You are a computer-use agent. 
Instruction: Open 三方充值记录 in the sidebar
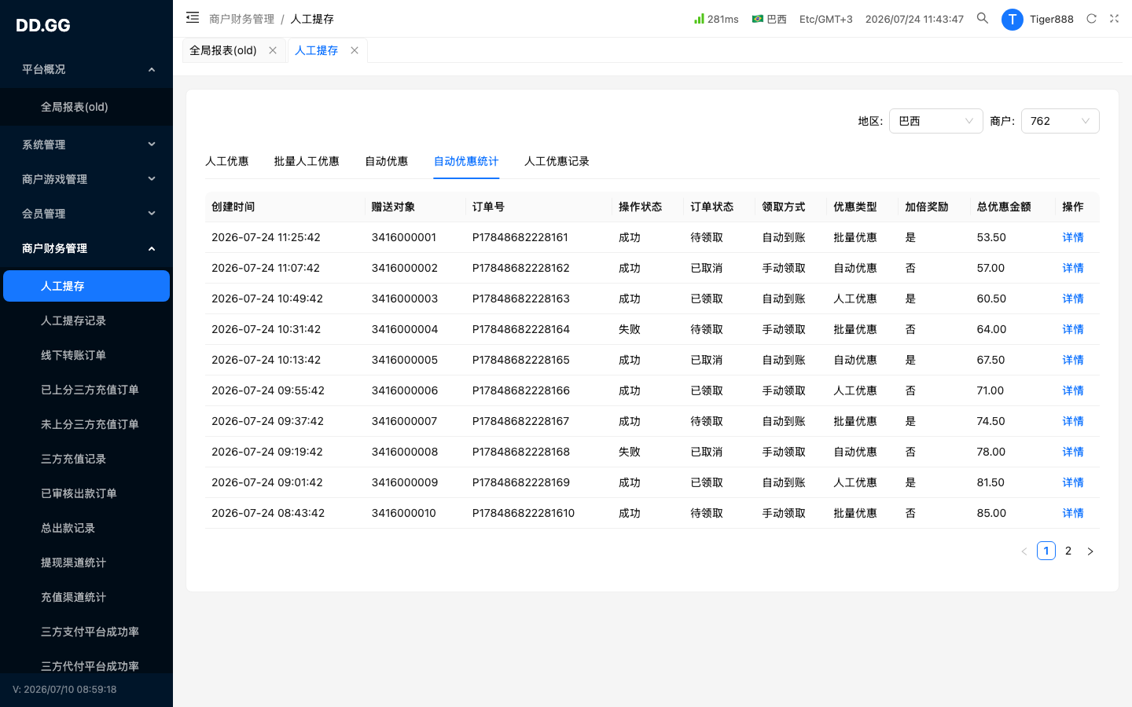coord(86,459)
